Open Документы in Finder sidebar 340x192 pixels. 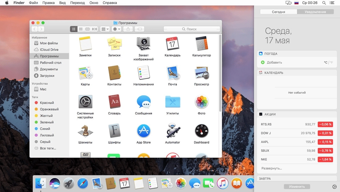point(49,69)
